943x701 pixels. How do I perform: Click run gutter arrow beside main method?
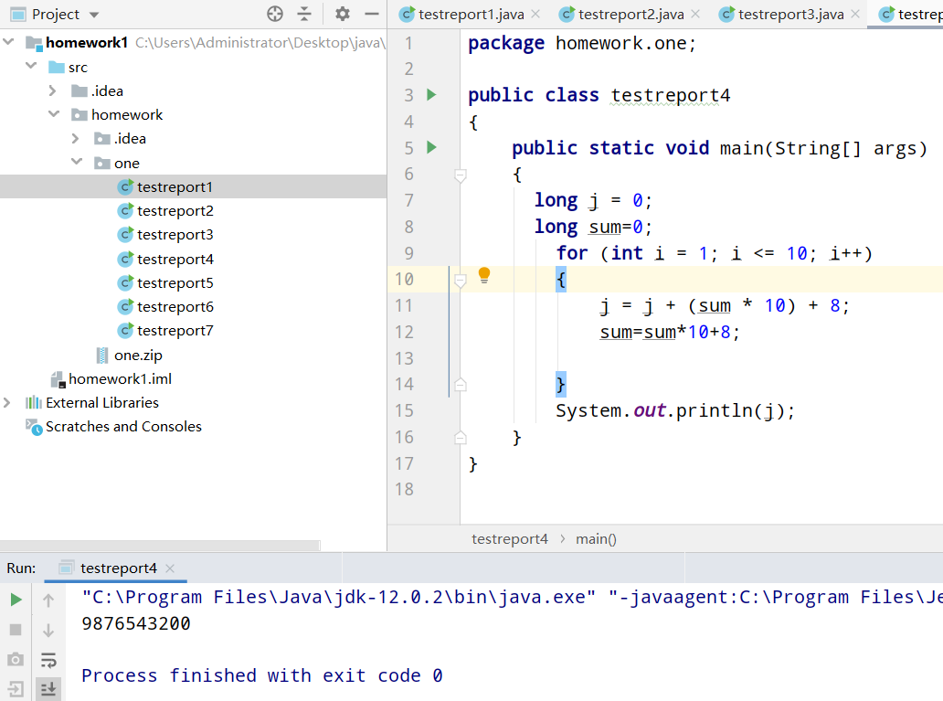pos(431,147)
